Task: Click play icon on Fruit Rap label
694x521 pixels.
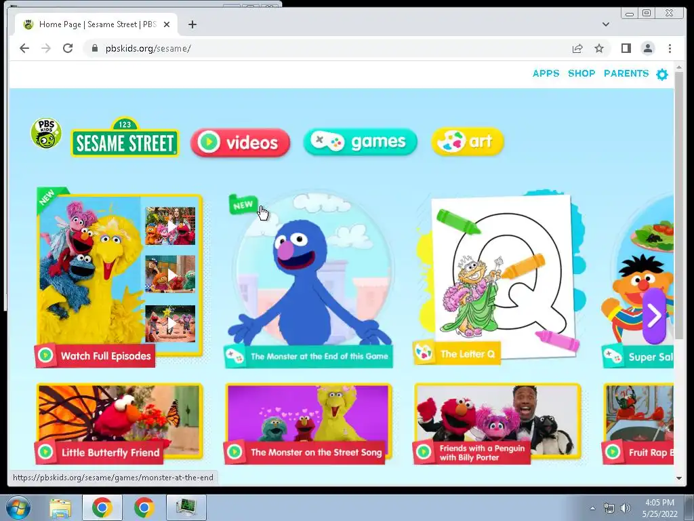Action: click(613, 452)
